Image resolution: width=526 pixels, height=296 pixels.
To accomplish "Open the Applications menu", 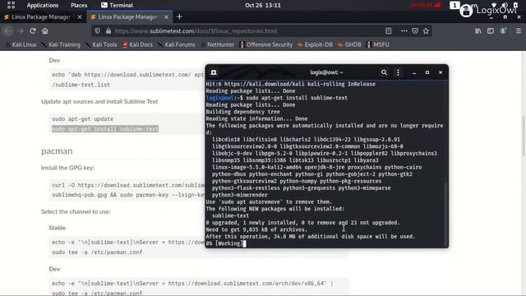I will [42, 6].
